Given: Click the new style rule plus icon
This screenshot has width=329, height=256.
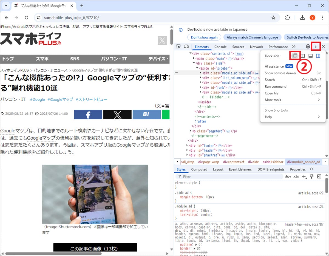Looking at the screenshot, I should 304,177.
